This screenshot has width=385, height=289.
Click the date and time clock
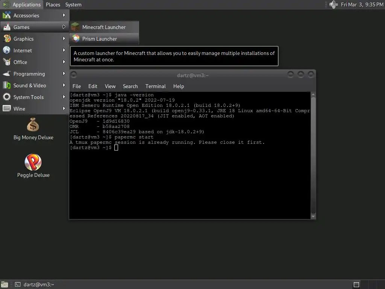tap(362, 5)
